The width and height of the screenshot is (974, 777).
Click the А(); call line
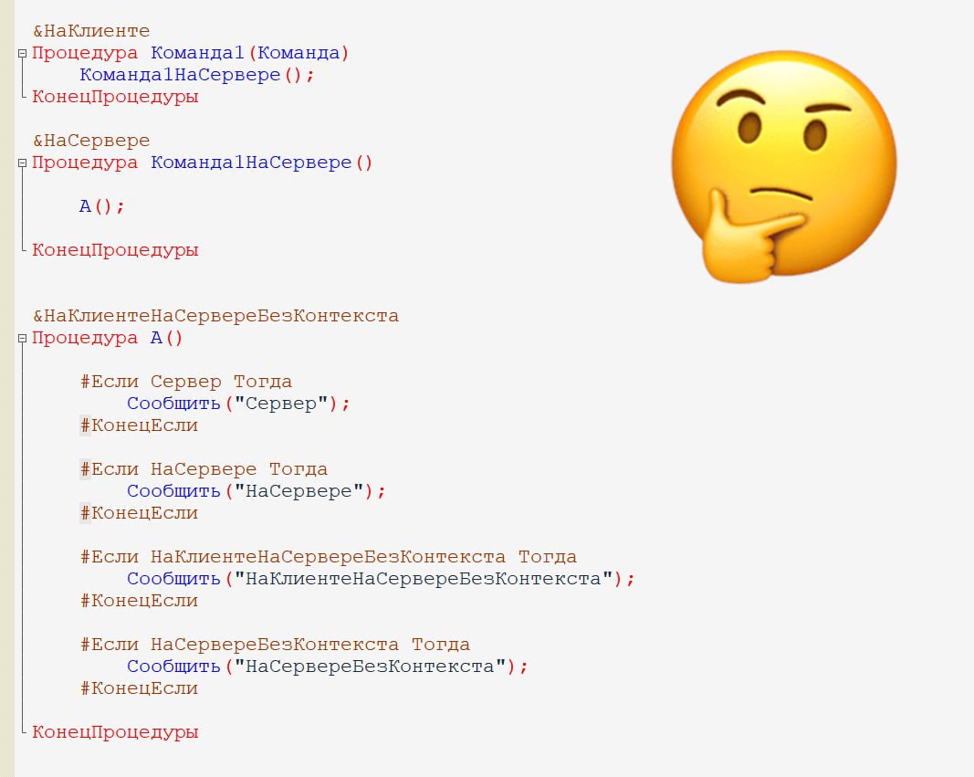(x=102, y=206)
